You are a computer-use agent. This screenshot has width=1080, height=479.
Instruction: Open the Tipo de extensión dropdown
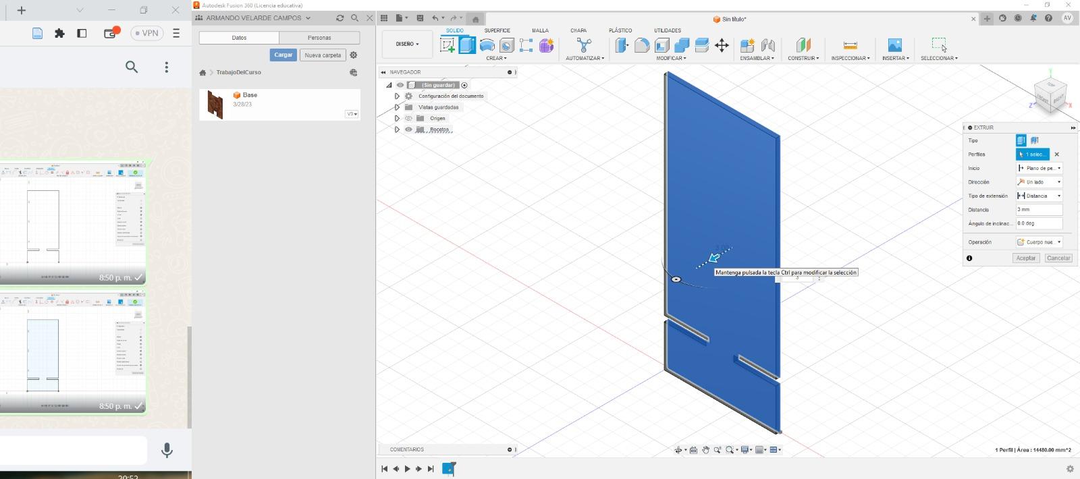[1039, 196]
